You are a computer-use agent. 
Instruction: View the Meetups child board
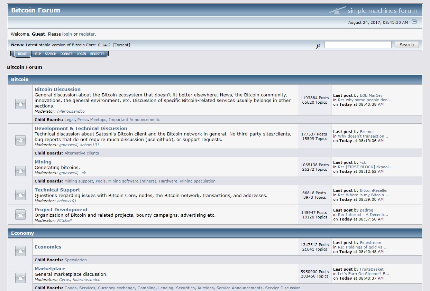pyautogui.click(x=98, y=120)
